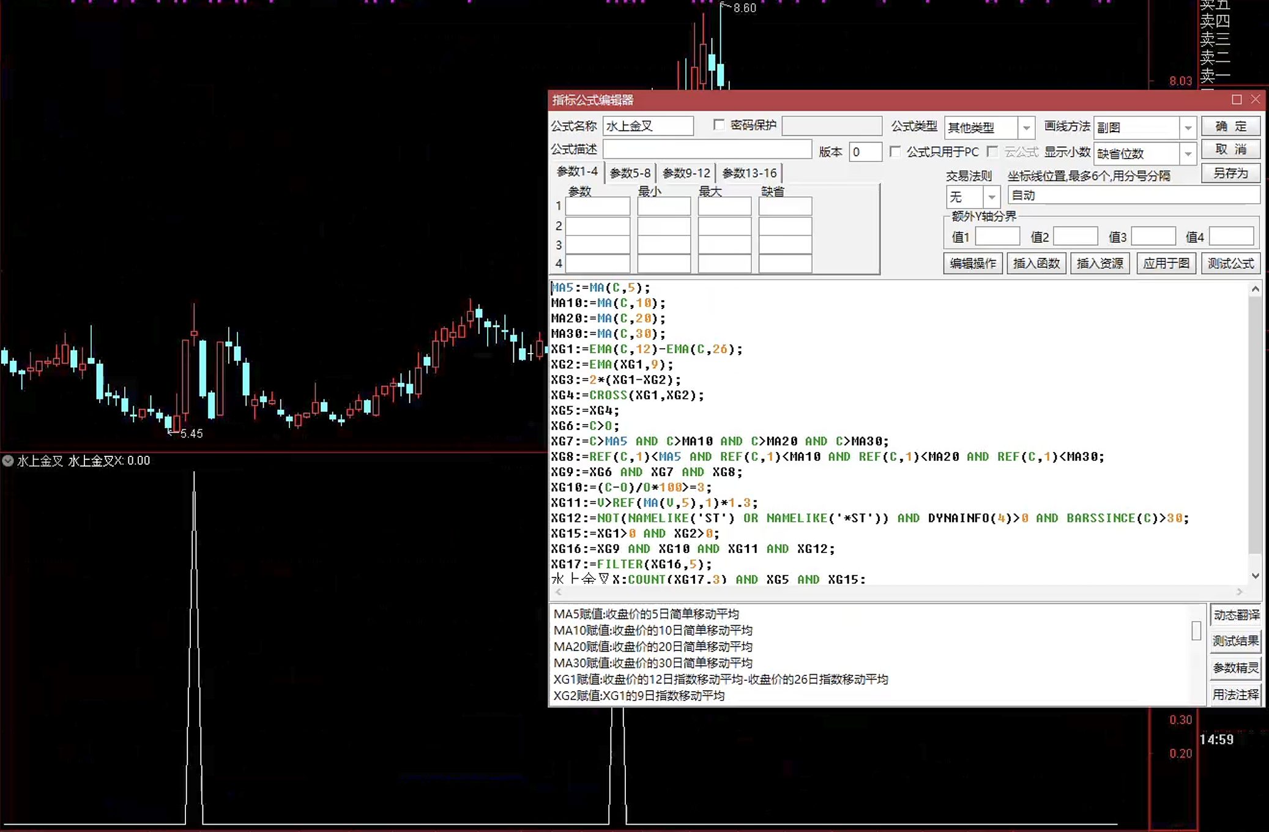Click the code editor scroll-up arrow
Image resolution: width=1269 pixels, height=832 pixels.
1256,289
